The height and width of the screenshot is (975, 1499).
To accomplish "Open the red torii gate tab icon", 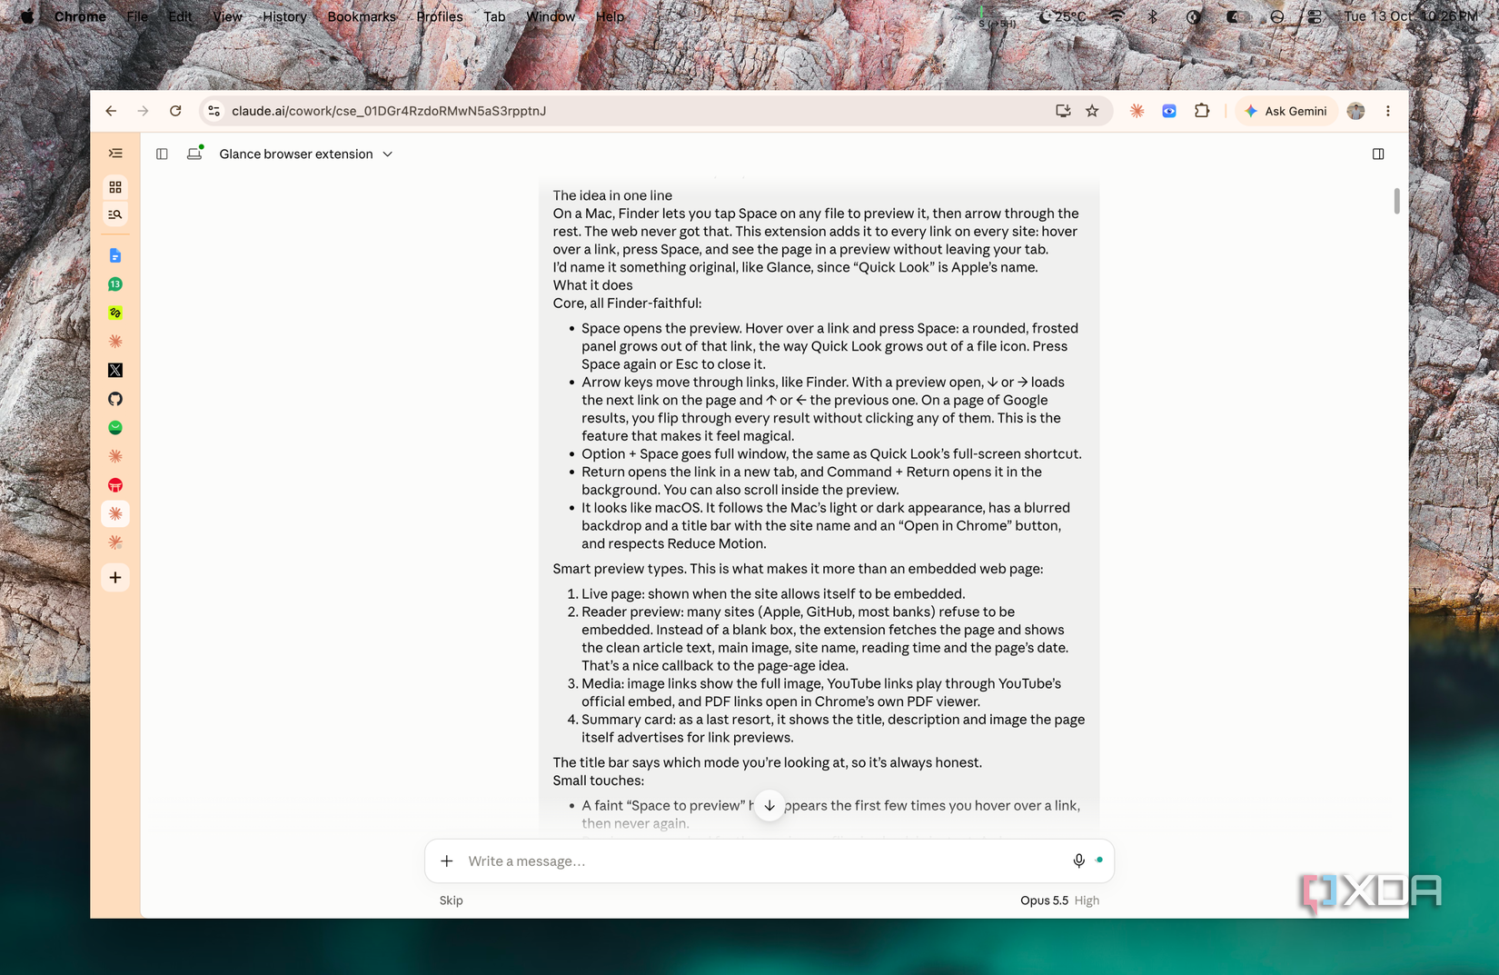I will click(115, 485).
